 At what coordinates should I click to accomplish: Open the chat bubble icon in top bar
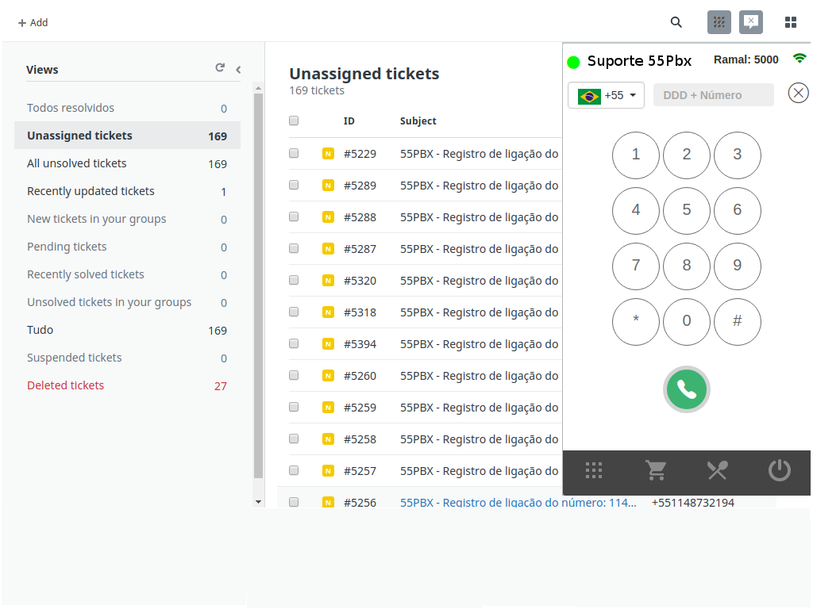tap(750, 22)
